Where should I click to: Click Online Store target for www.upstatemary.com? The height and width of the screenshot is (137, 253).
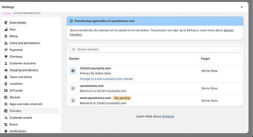pos(209,101)
